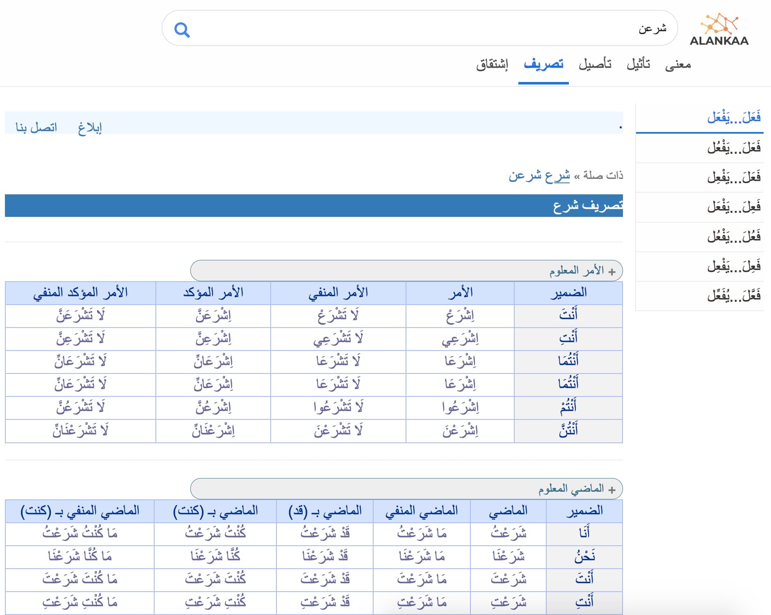Click the blue search magnifier icon

182,30
